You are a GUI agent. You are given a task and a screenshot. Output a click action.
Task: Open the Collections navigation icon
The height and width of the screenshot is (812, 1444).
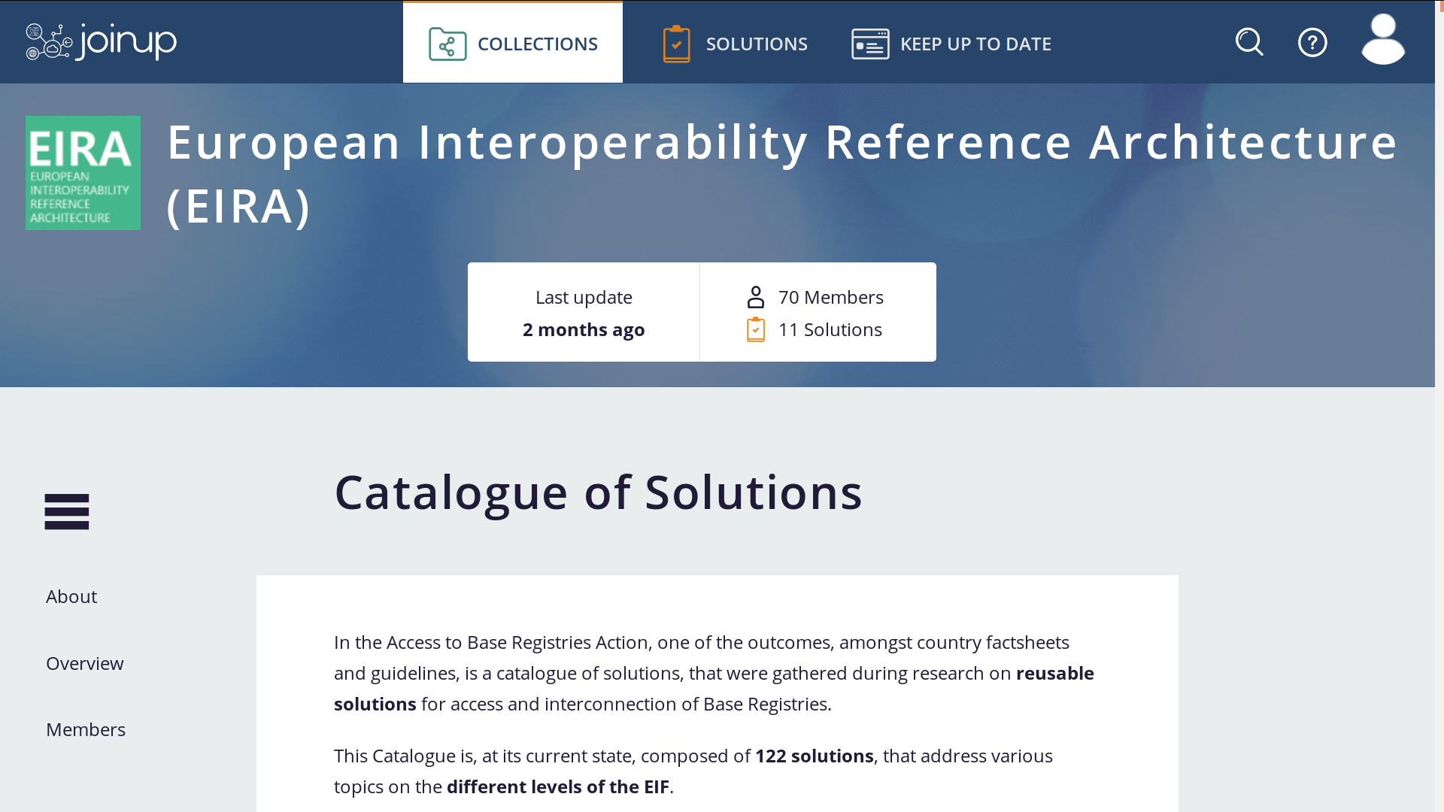coord(445,44)
